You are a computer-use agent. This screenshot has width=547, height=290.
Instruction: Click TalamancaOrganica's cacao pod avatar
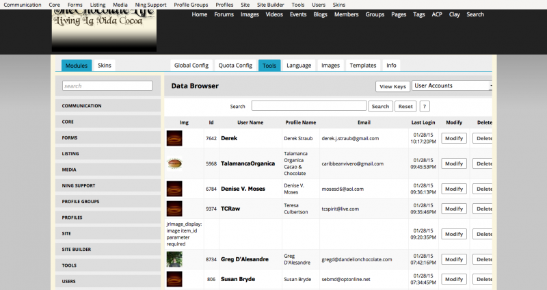tap(174, 163)
